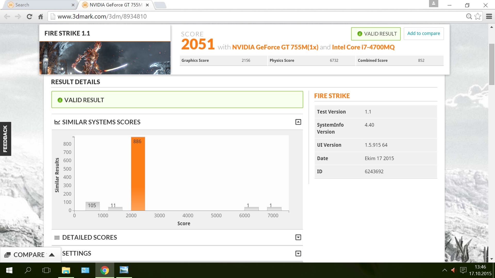Click the gray 105 histogram bar
This screenshot has height=278, width=495.
[x=93, y=206]
